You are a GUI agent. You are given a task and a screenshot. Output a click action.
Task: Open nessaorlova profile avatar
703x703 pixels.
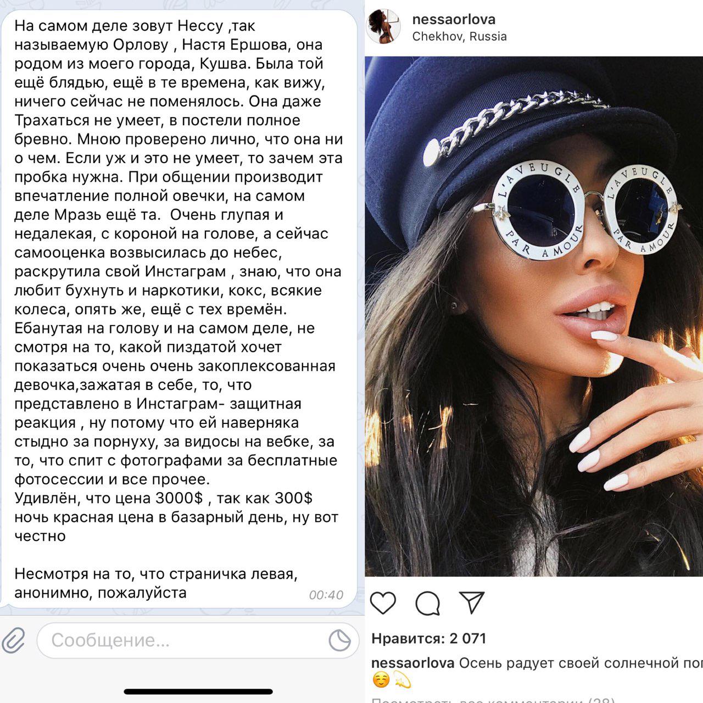pos(383,27)
